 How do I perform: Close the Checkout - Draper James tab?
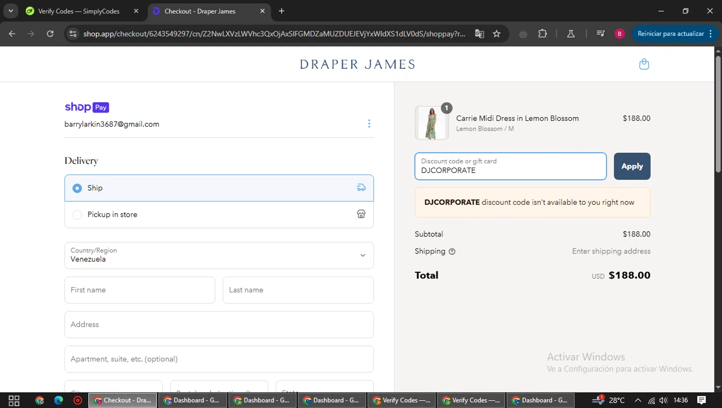click(x=262, y=11)
